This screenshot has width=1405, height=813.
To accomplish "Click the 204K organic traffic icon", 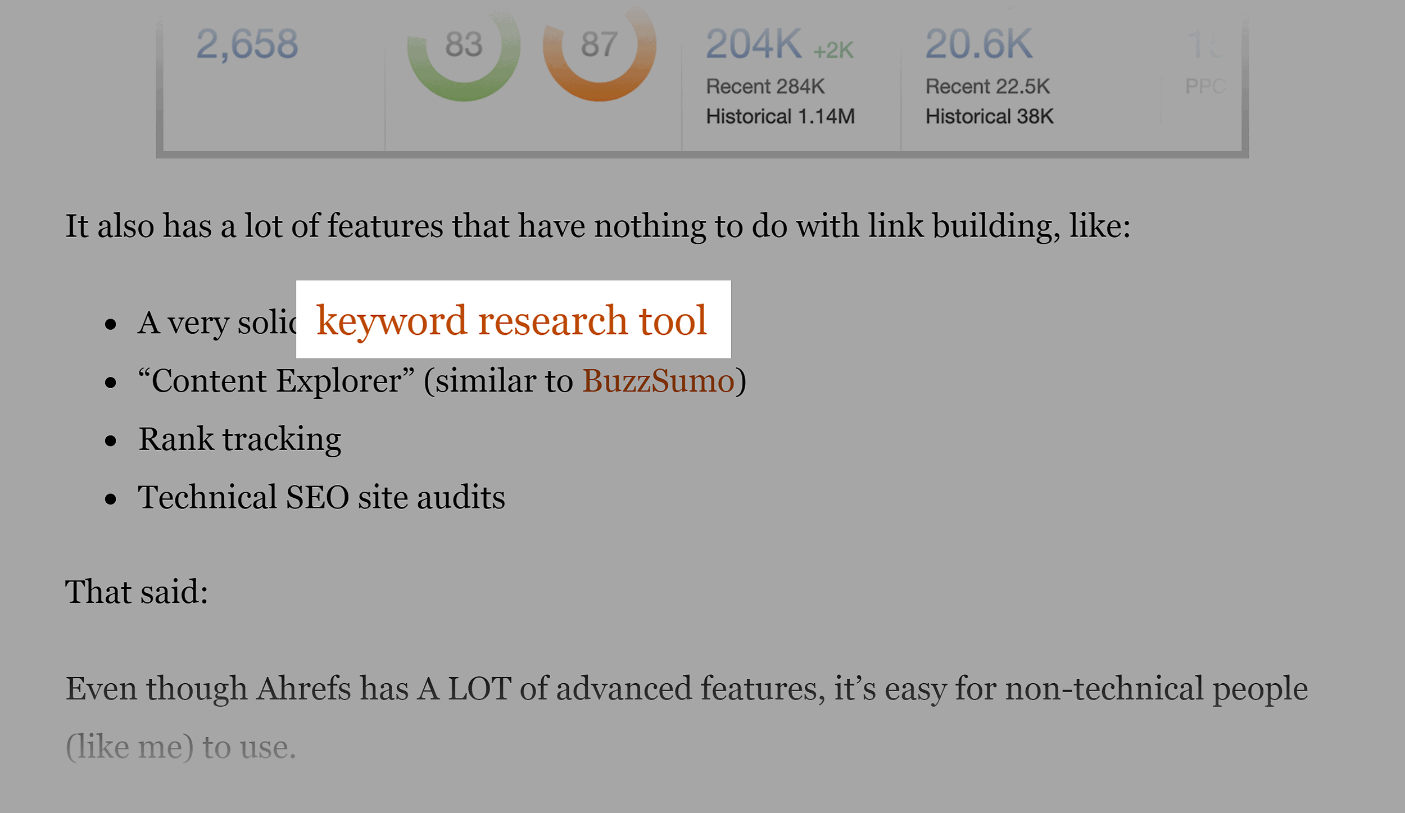I will 745,44.
